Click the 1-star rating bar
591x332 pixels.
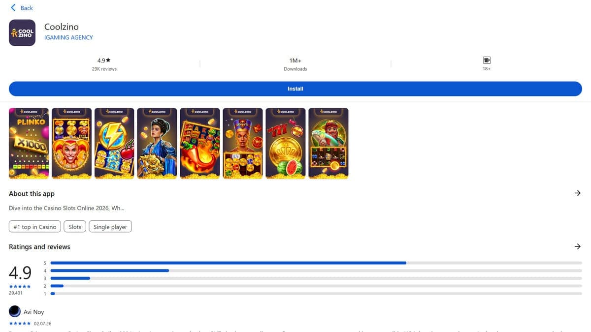pyautogui.click(x=316, y=294)
